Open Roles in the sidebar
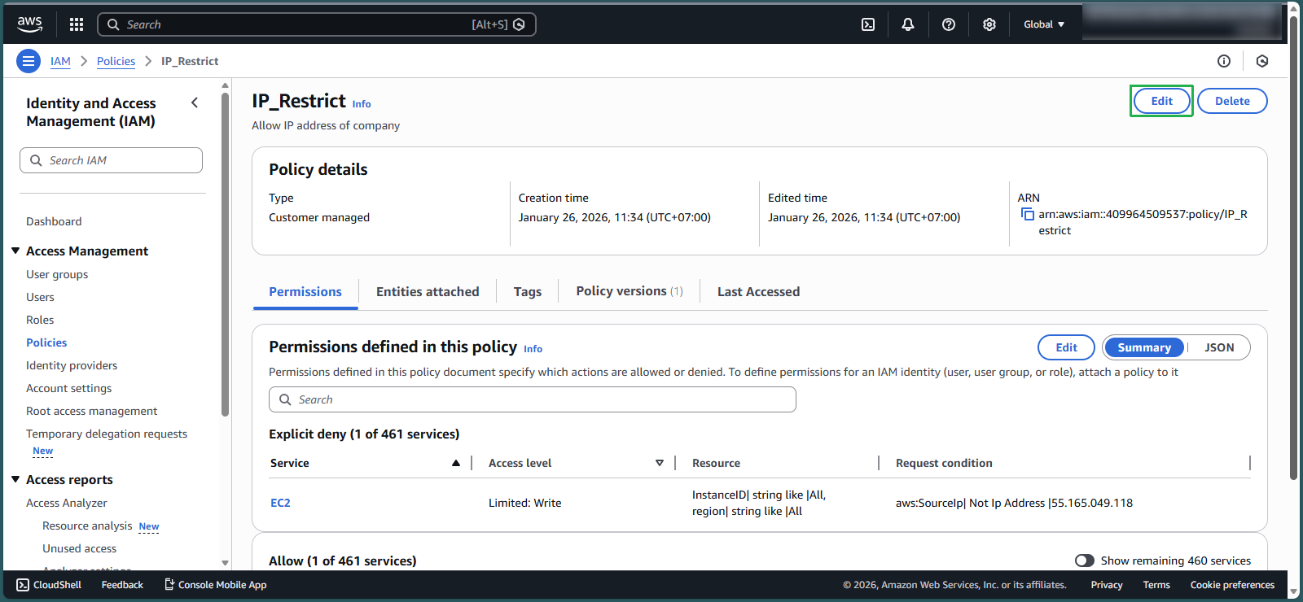This screenshot has height=602, width=1303. (40, 320)
